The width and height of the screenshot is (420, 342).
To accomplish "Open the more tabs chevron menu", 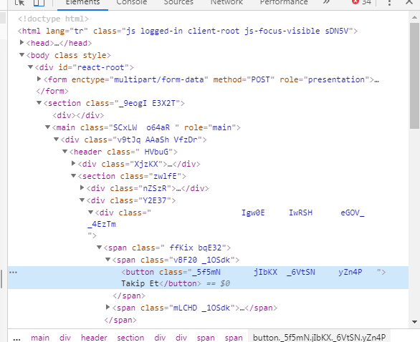I will click(326, 2).
